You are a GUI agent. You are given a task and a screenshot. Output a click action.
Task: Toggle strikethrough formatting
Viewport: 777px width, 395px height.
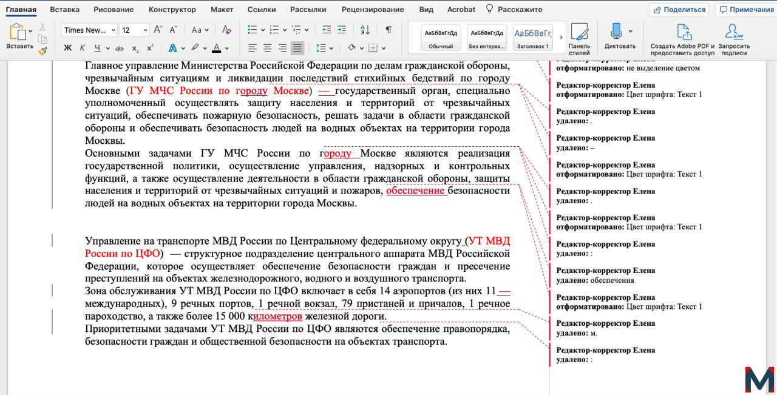[x=119, y=49]
